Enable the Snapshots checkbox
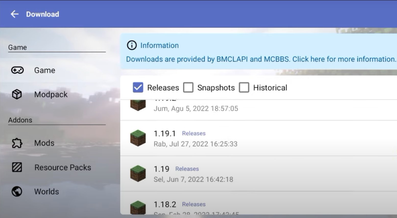 coord(188,87)
